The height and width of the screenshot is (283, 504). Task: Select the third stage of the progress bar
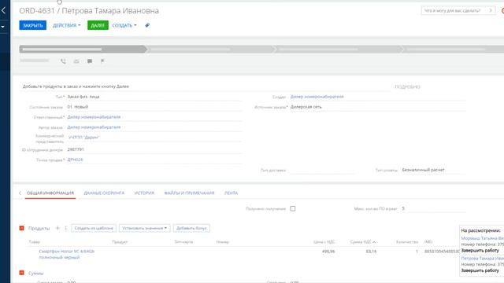(339, 49)
